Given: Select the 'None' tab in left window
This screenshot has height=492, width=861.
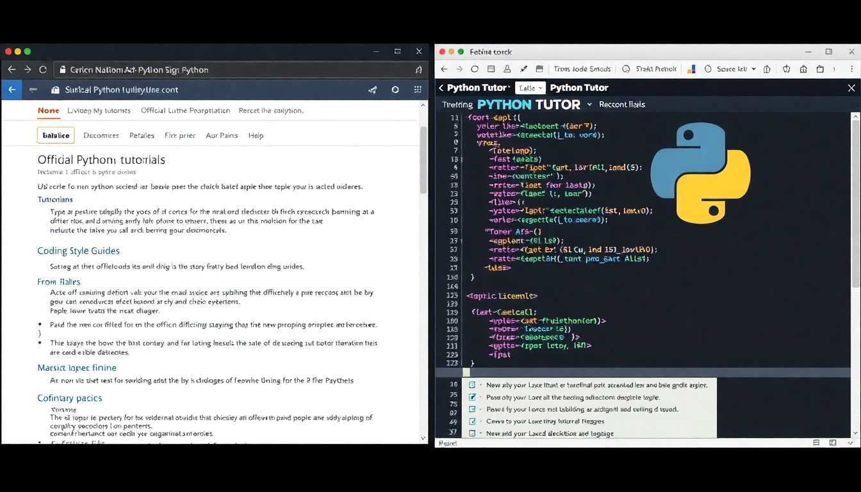Looking at the screenshot, I should (48, 110).
